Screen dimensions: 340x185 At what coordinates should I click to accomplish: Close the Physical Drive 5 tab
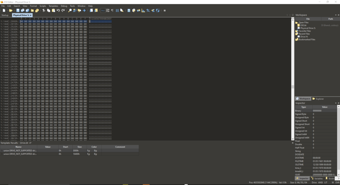31,15
